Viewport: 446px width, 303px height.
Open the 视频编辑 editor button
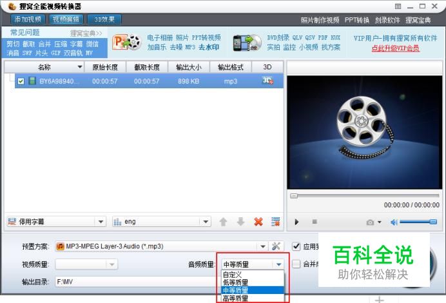66,19
